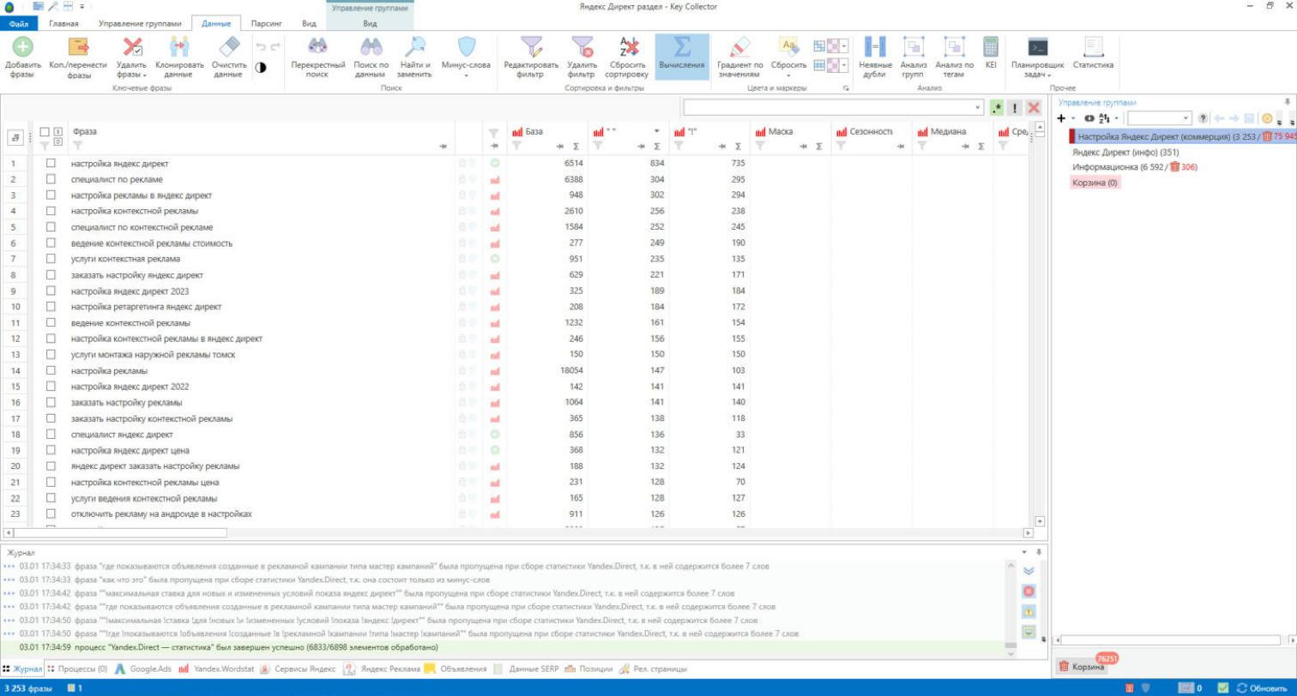Image resolution: width=1297 pixels, height=696 pixels.
Task: Check row 'заказать настройку яндекс директ'
Action: (51, 275)
